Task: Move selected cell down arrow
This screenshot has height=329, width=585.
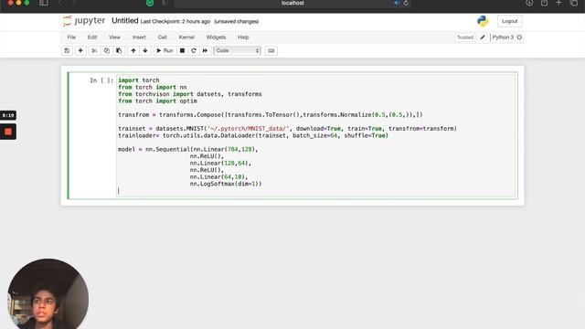Action: [x=145, y=51]
